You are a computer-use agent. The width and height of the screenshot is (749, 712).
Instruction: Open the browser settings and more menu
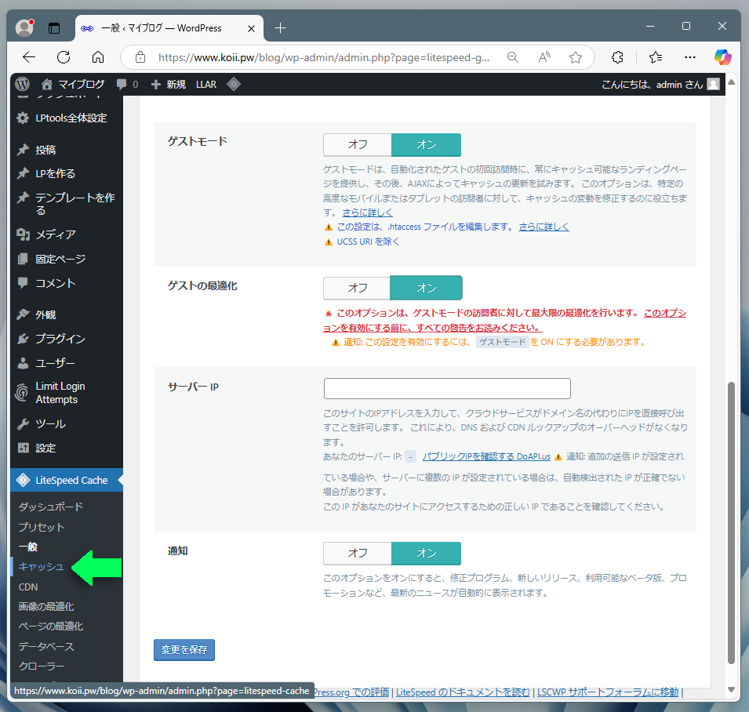(689, 57)
